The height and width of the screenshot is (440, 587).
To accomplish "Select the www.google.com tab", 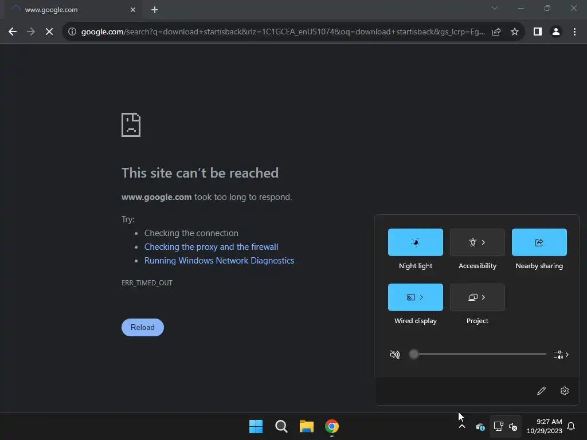I will pos(73,10).
